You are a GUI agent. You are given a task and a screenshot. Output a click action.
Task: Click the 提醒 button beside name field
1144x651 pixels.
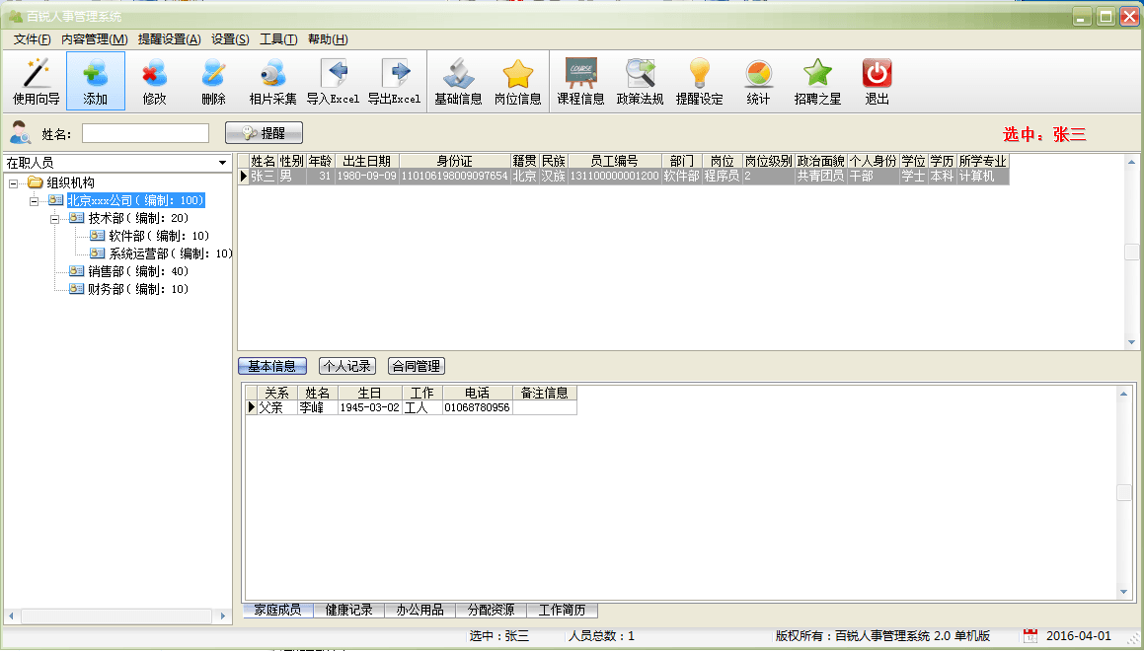click(264, 133)
